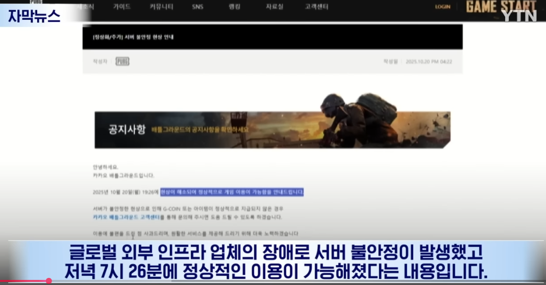
Task: Open the 커뮤니티 menu
Action: 161,7
